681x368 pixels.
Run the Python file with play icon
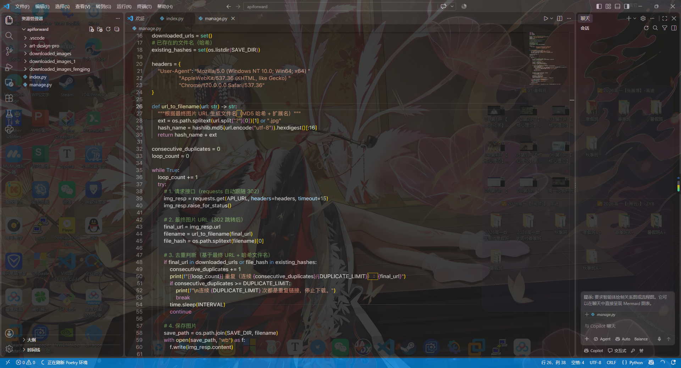click(x=546, y=18)
